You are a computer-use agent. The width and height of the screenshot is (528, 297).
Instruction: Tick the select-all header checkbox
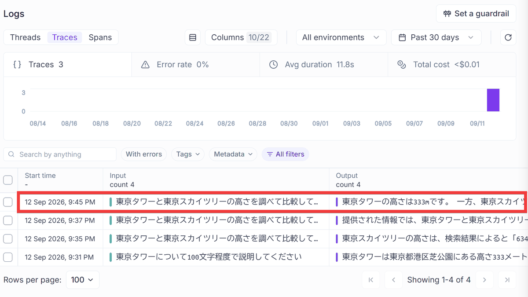click(x=8, y=180)
